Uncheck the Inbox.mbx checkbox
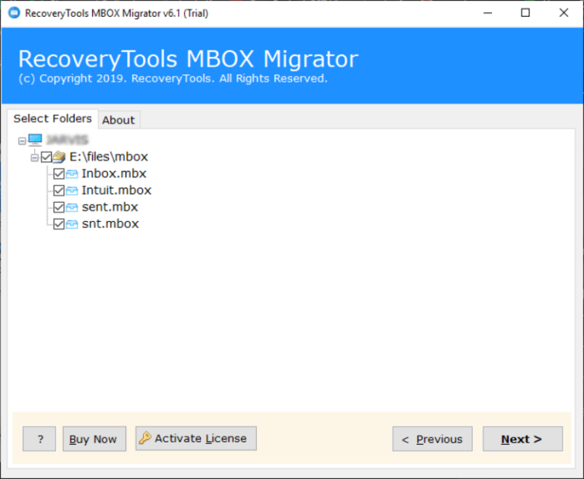This screenshot has width=584, height=479. tap(59, 174)
